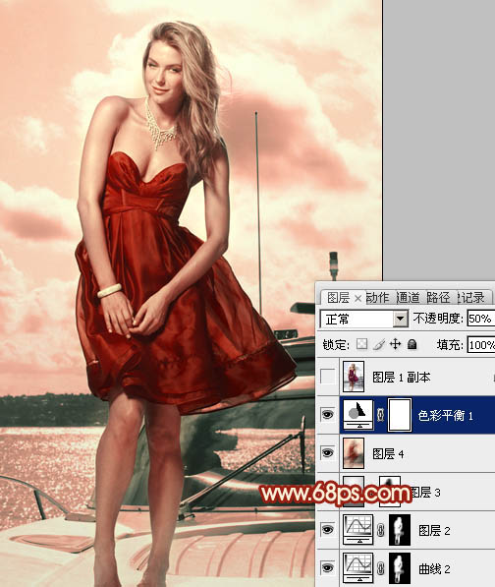Hide the 色彩平衡 1 layer
Screen dimensions: 495x587
point(327,415)
